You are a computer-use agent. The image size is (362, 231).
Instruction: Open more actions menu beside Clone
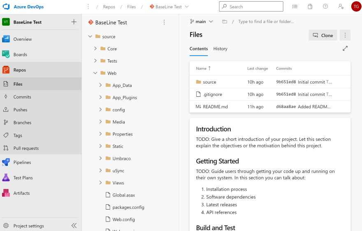(x=345, y=35)
